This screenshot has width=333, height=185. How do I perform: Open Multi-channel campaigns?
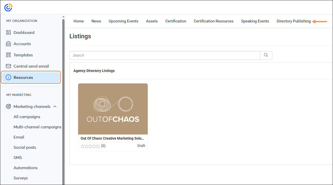point(38,127)
